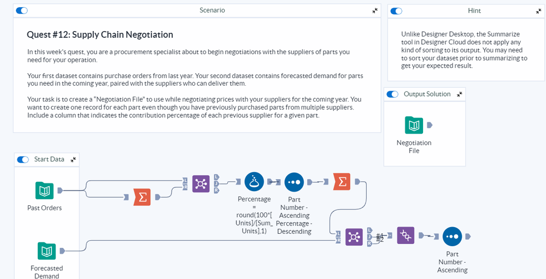Click the second Summarize tool icon
Screen dimensions: 546x279
click(342, 182)
